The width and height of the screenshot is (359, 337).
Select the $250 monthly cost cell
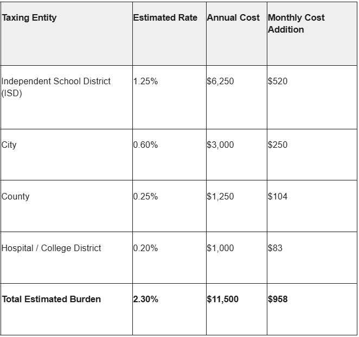(278, 145)
